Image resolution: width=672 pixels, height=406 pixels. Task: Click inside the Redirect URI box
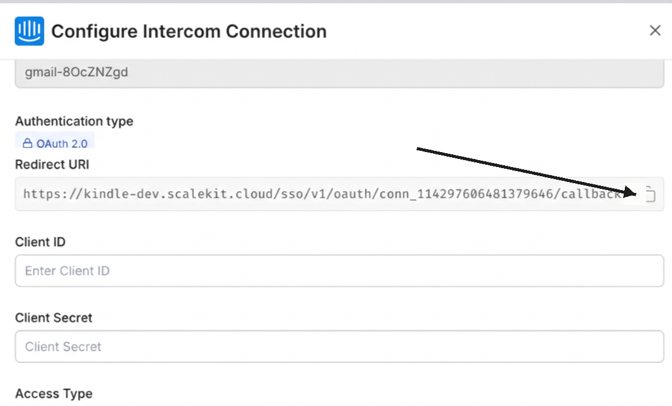(322, 194)
